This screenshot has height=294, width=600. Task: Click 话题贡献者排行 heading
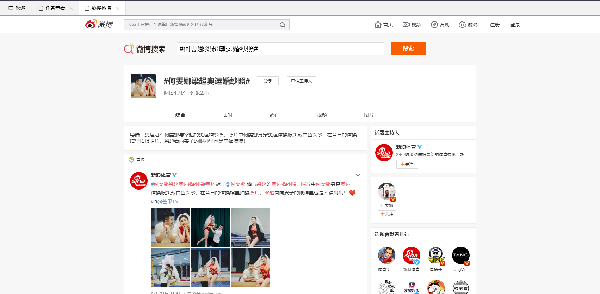[x=392, y=234]
